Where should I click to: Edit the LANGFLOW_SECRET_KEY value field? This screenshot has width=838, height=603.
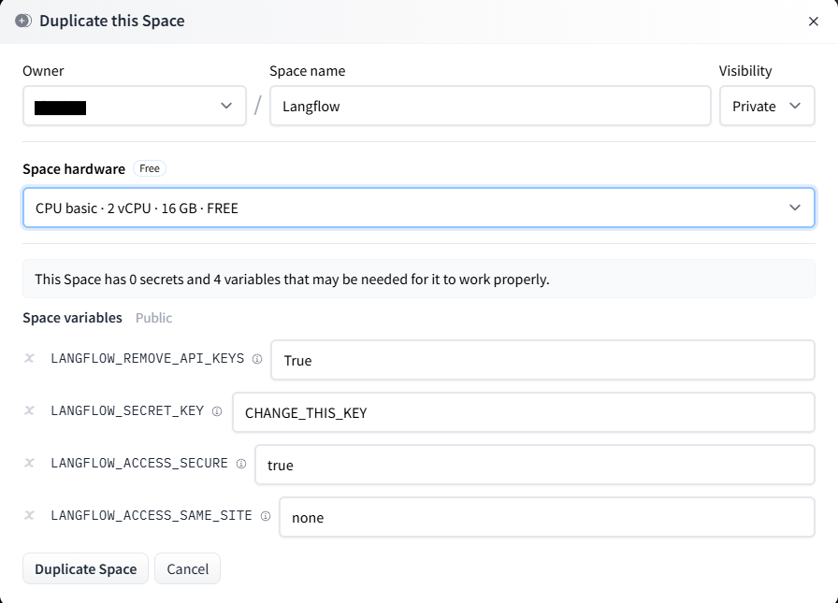(523, 412)
